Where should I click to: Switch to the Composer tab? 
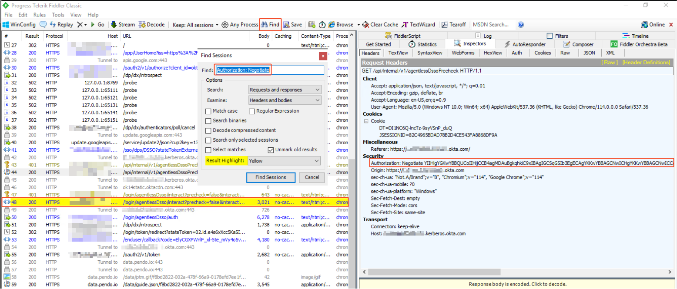(x=578, y=44)
